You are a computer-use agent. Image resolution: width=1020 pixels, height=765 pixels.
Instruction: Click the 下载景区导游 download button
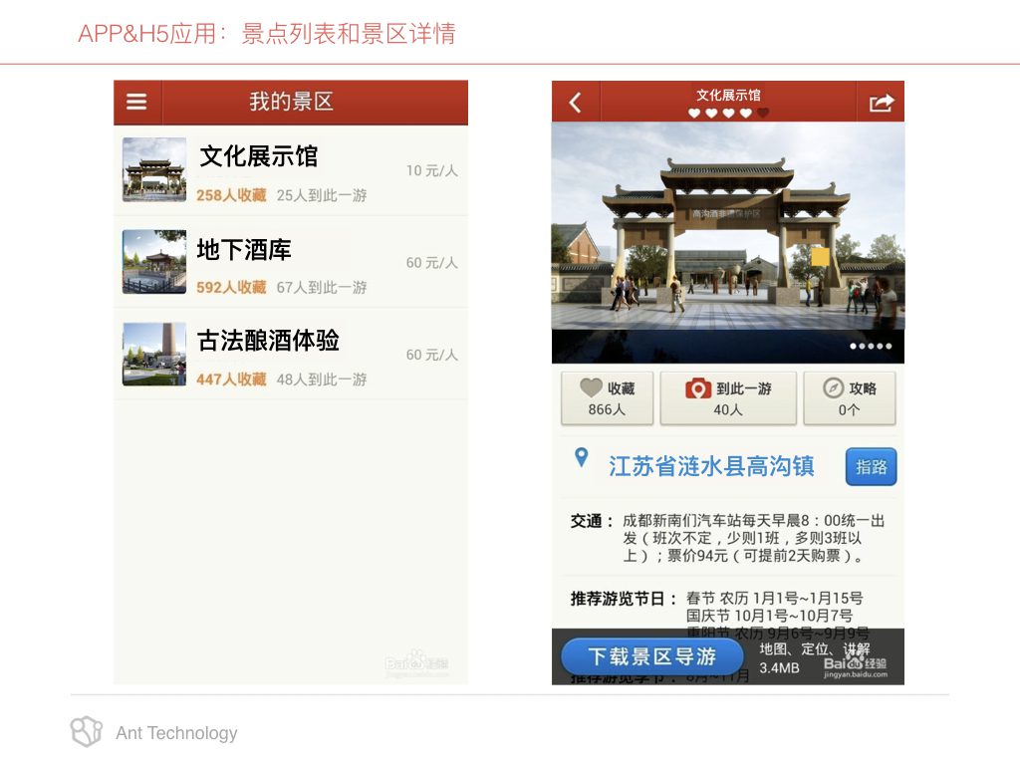pos(651,655)
